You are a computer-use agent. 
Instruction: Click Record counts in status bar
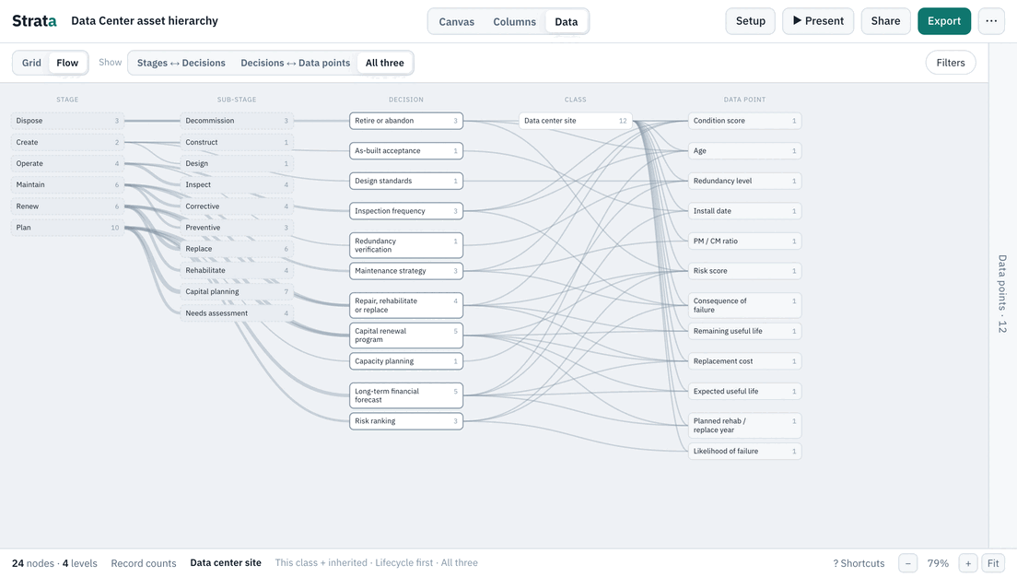tap(144, 563)
